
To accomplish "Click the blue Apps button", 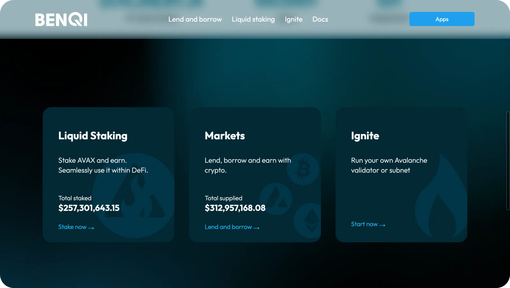I will [x=442, y=19].
